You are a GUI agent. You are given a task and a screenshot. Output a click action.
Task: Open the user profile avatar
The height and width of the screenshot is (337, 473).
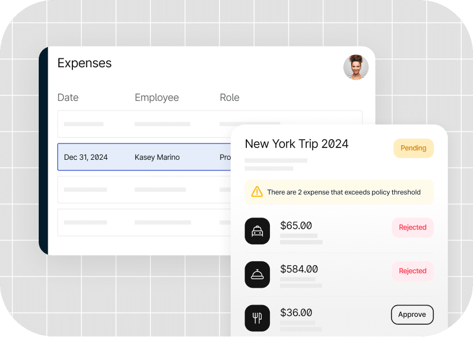point(356,67)
